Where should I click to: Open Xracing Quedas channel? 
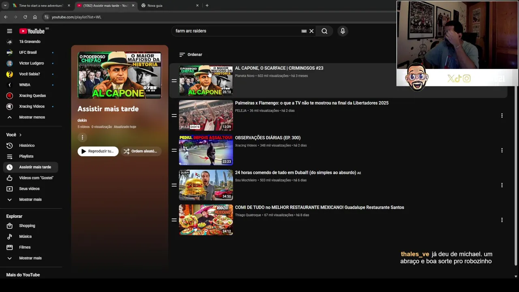pyautogui.click(x=32, y=96)
